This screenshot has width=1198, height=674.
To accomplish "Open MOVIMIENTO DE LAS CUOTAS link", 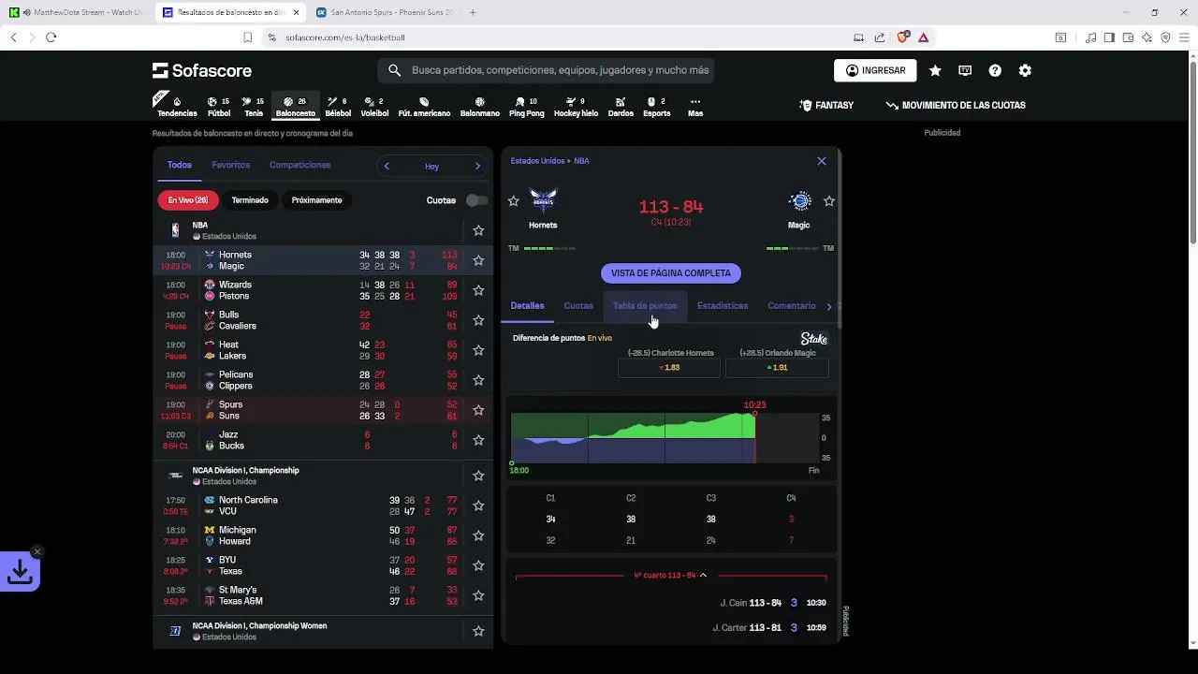I will [956, 106].
